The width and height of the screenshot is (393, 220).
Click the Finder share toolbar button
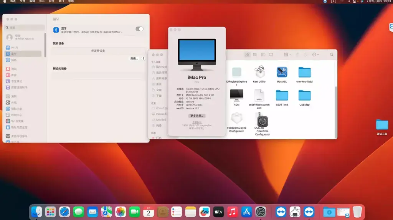coord(297,55)
